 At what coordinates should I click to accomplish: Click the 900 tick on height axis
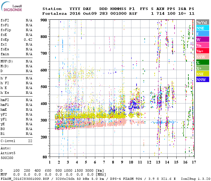[44, 20]
